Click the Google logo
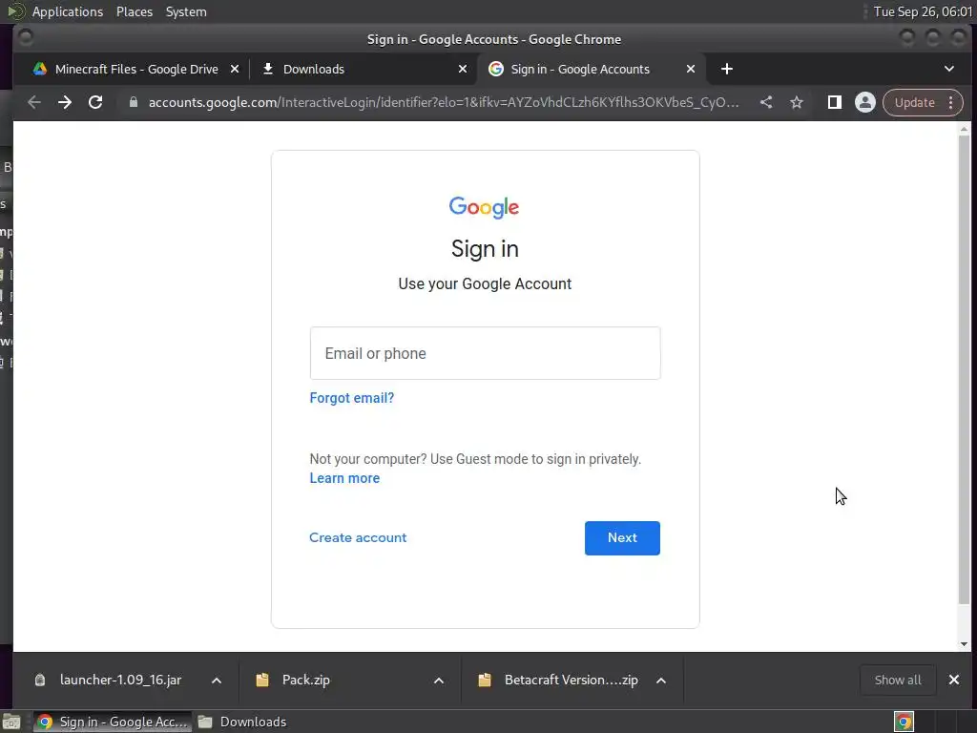Screen dimensions: 977x733 [484, 207]
